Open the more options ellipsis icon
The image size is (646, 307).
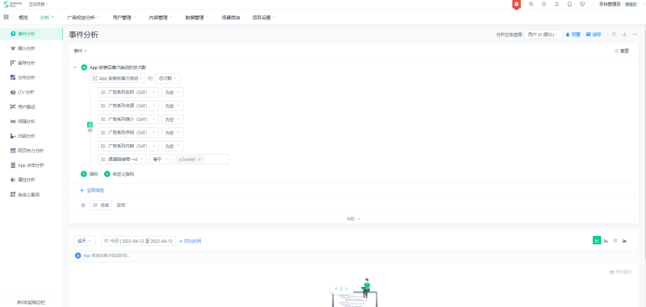click(x=635, y=35)
